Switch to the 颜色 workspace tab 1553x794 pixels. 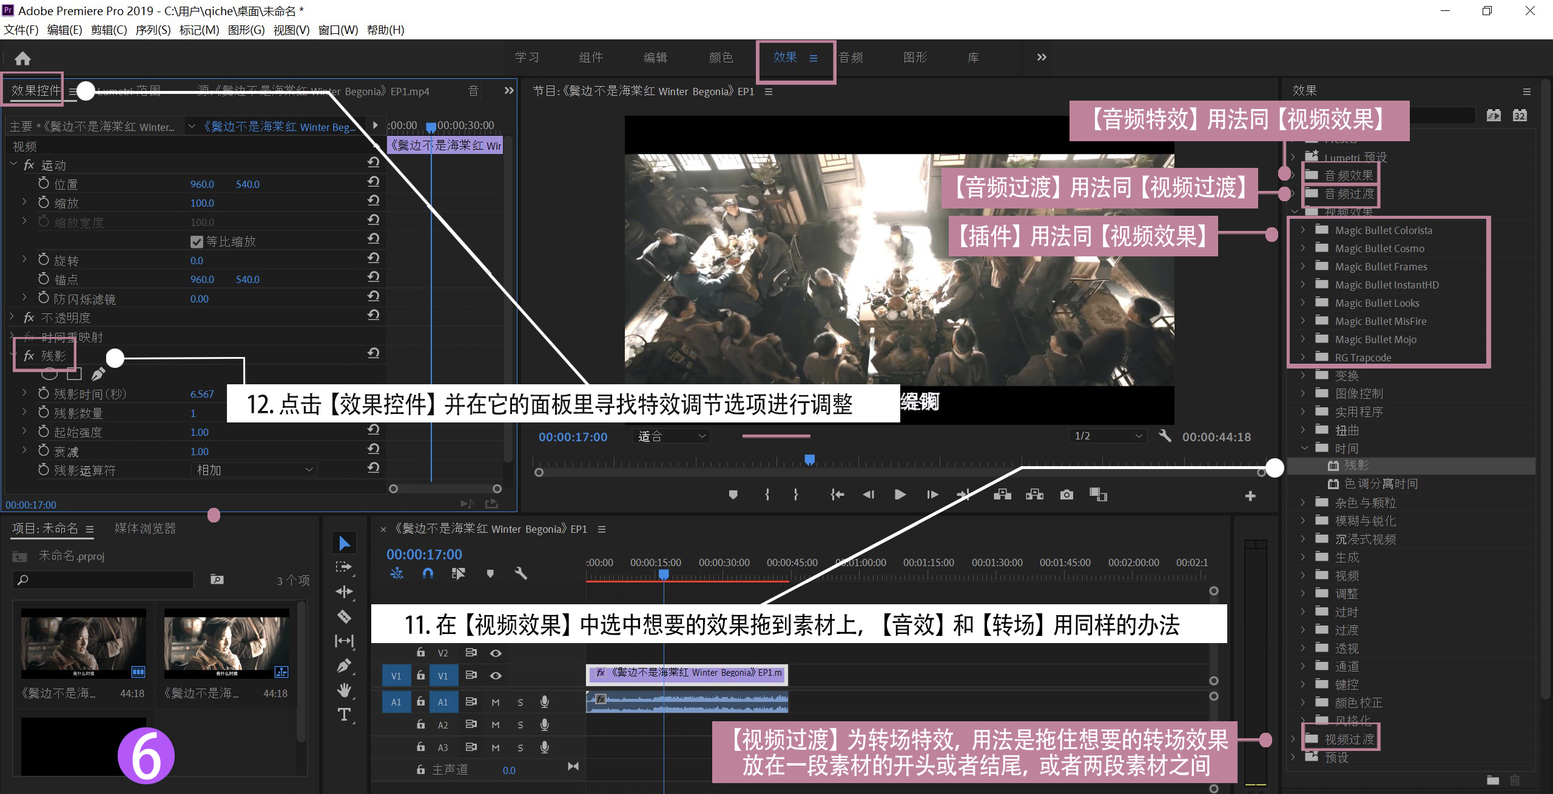click(721, 57)
